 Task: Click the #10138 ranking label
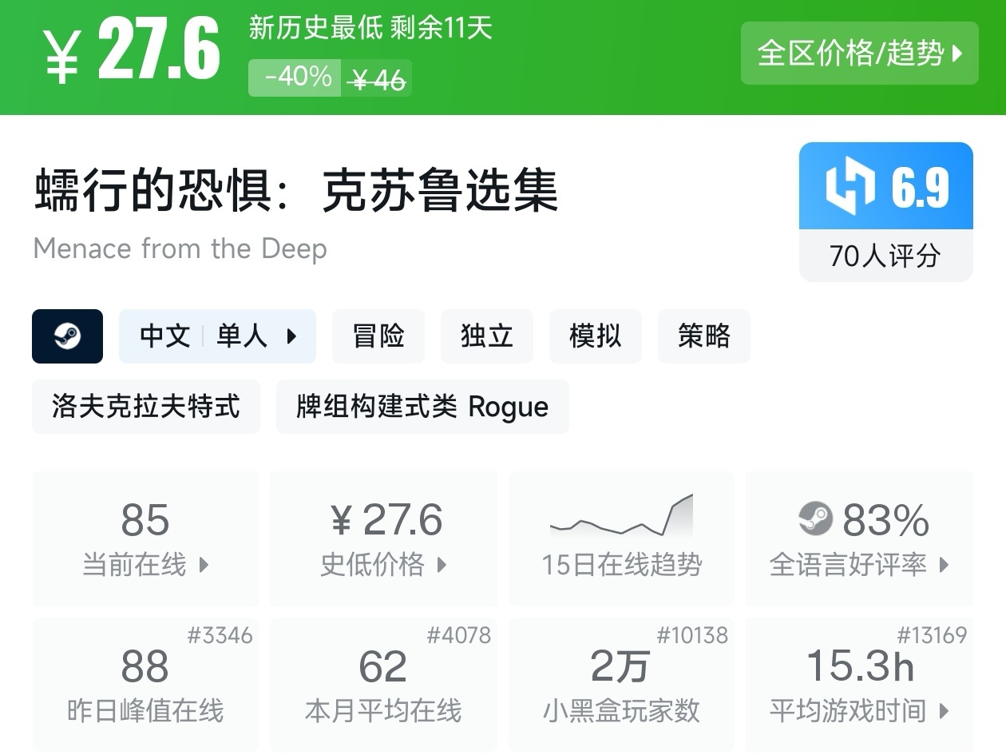[692, 635]
